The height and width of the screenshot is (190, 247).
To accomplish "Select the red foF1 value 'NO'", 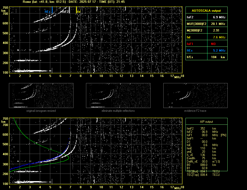I will click(x=213, y=44).
